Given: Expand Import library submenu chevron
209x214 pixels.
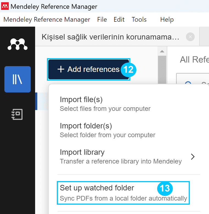Looking at the screenshot, I should (193, 157).
